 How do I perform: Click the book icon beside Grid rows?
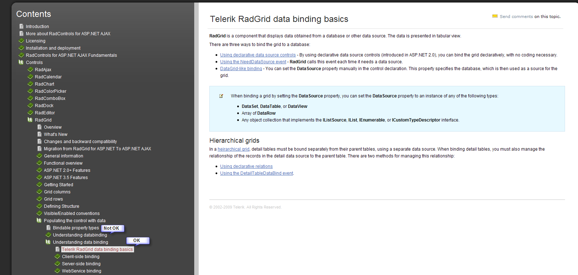click(x=39, y=199)
